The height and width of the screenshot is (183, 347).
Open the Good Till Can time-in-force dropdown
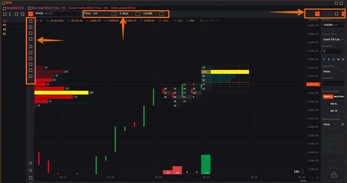pyautogui.click(x=333, y=39)
